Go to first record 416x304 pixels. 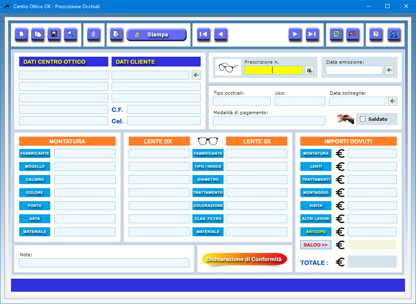[x=203, y=34]
